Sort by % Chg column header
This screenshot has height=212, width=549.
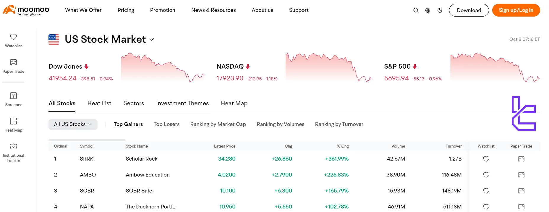click(x=343, y=146)
